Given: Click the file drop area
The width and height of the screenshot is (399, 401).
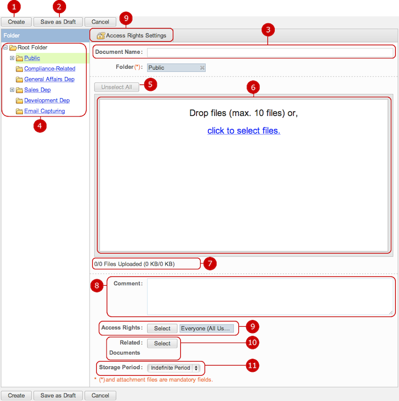Looking at the screenshot, I should point(243,175).
